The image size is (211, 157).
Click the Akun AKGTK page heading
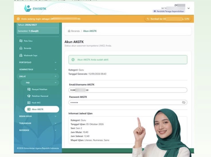click(74, 42)
